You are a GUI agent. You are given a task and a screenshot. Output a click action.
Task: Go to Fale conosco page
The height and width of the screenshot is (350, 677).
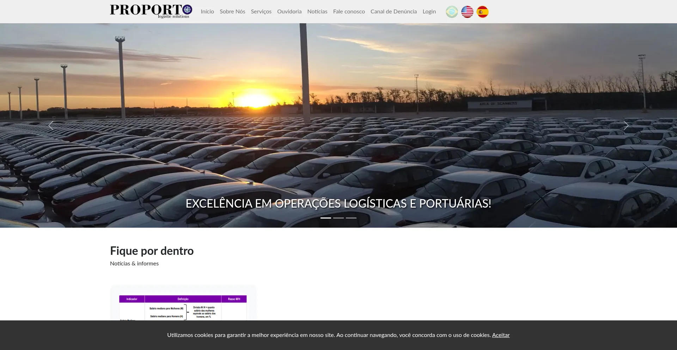tap(349, 12)
